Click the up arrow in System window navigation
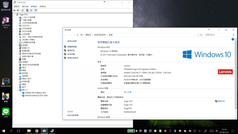The height and width of the screenshot is (134, 238). click(x=77, y=35)
